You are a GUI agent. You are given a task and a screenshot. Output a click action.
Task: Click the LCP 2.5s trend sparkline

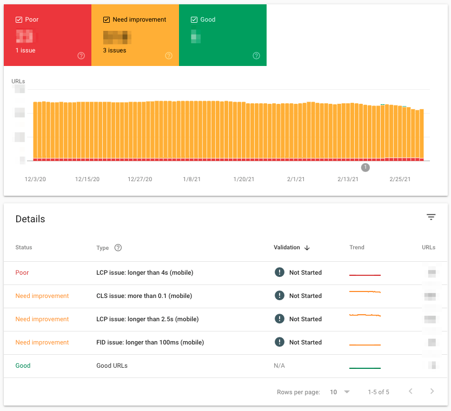(364, 315)
